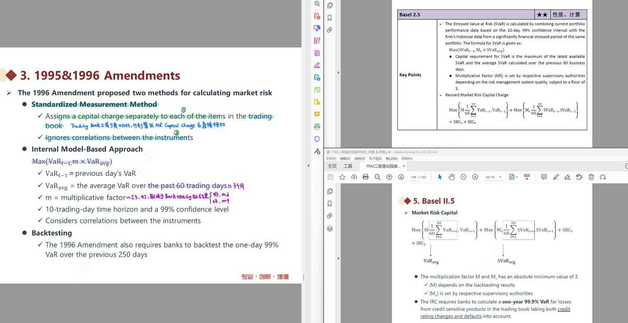Delete with the trash icon in the toolbar
This screenshot has height=323, width=628.
pos(591,177)
